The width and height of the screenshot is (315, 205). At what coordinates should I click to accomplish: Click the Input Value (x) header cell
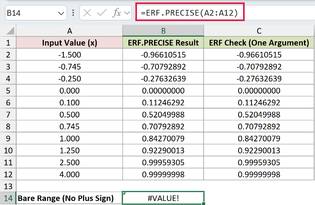[x=70, y=43]
